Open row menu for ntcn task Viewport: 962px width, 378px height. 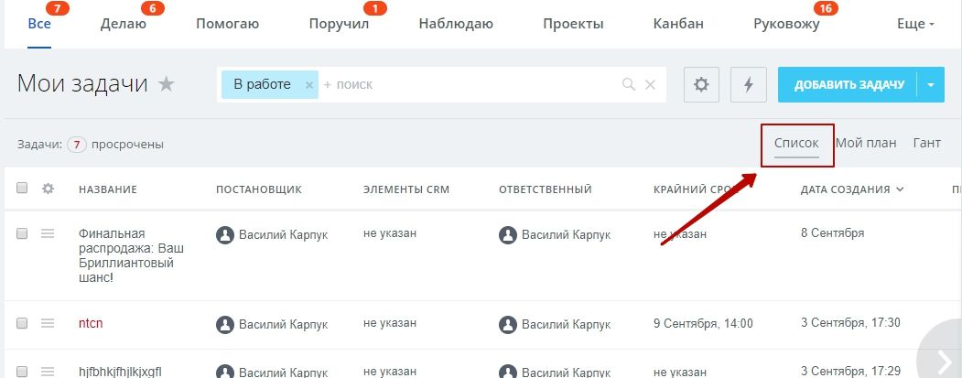point(48,323)
